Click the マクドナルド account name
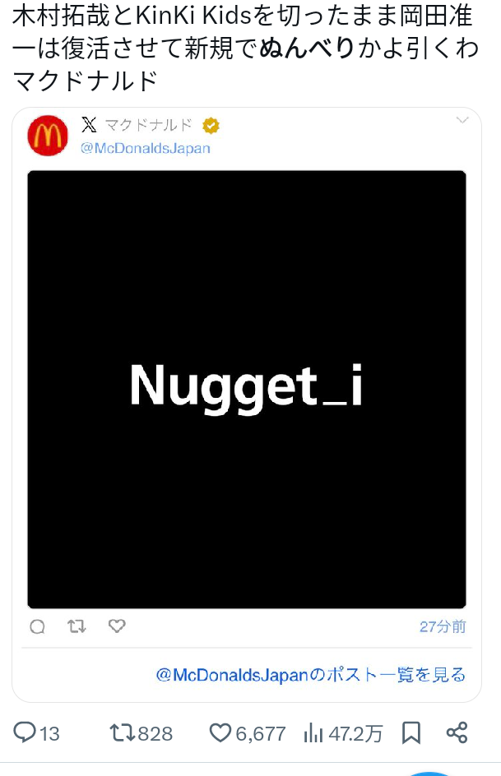 [148, 125]
